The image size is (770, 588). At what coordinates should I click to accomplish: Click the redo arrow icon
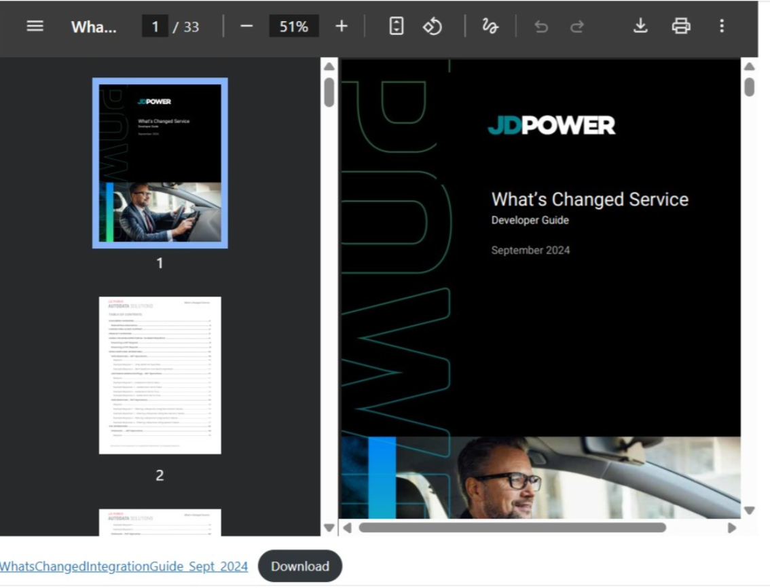[x=577, y=26]
